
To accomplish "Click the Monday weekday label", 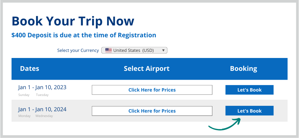I will click(24, 116).
